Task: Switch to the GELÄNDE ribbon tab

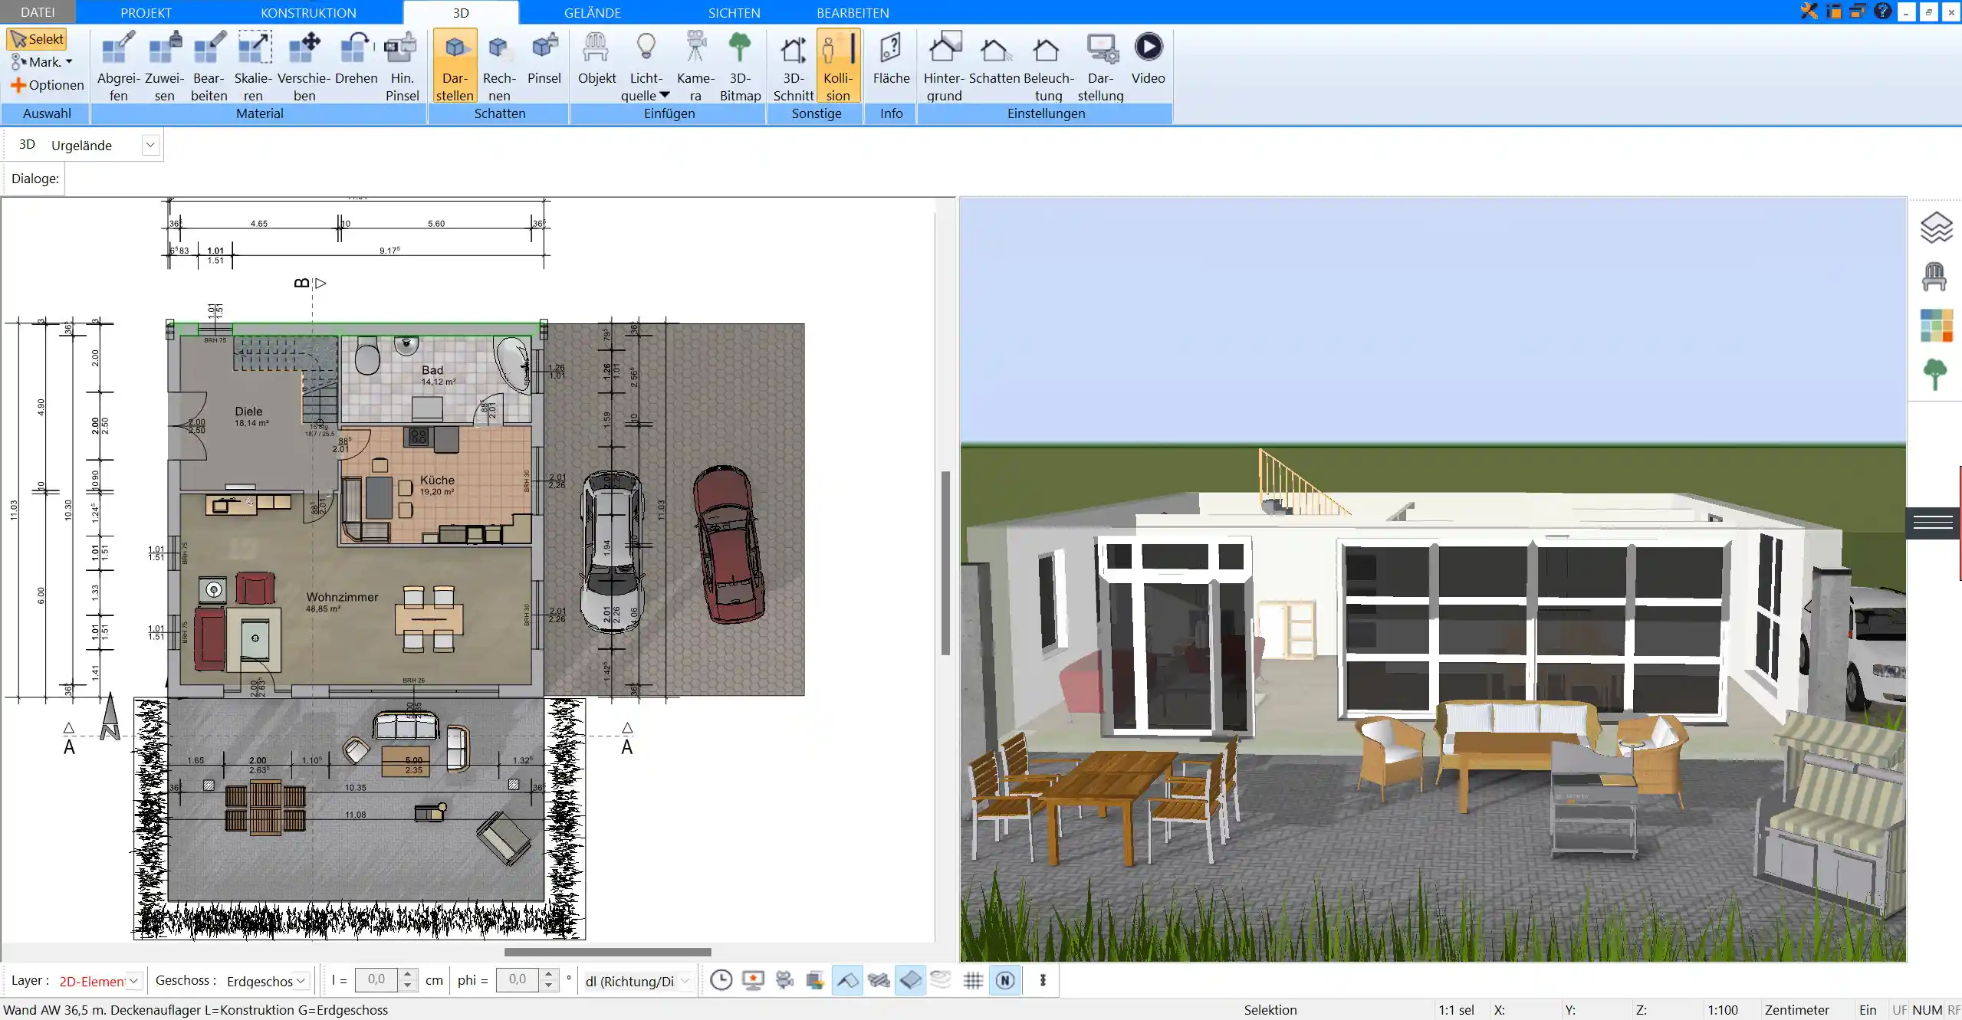Action: tap(592, 12)
